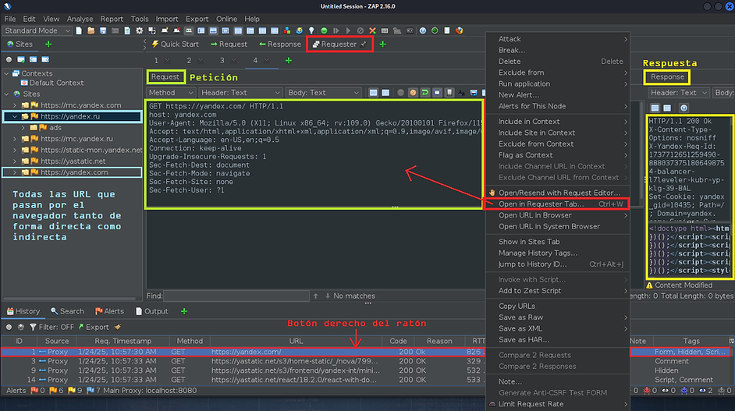Collapse the https://yandex.ru tree node
735x411 pixels.
tap(15, 116)
